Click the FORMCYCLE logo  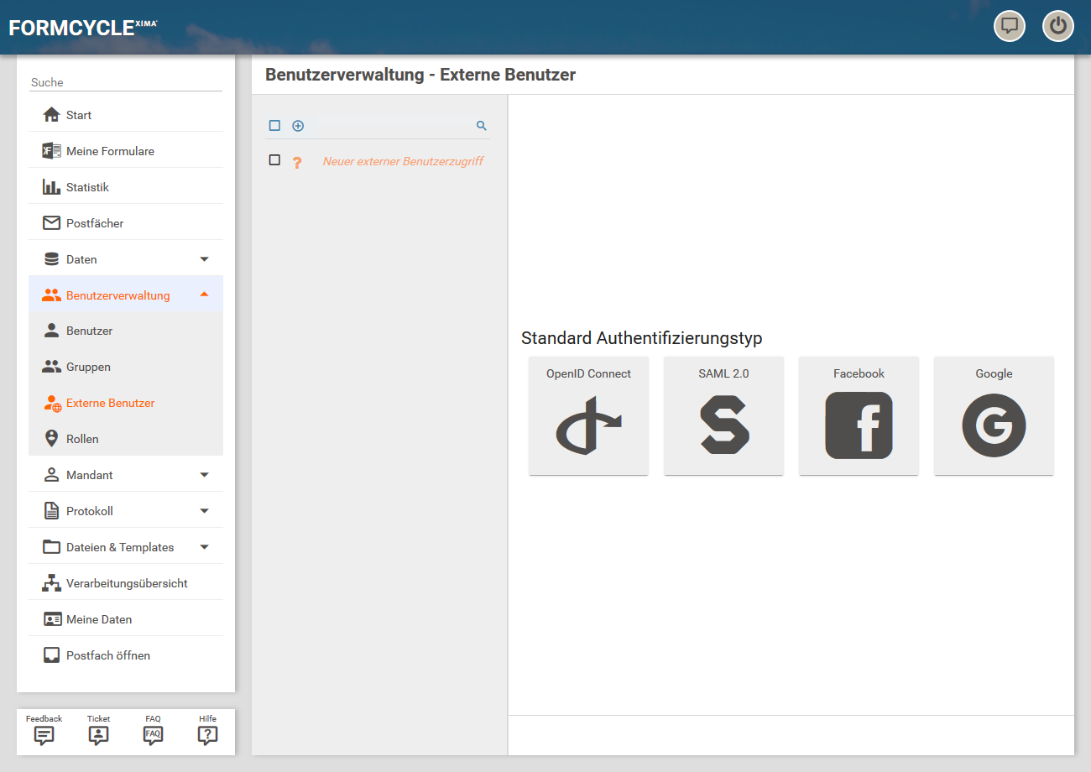[82, 28]
